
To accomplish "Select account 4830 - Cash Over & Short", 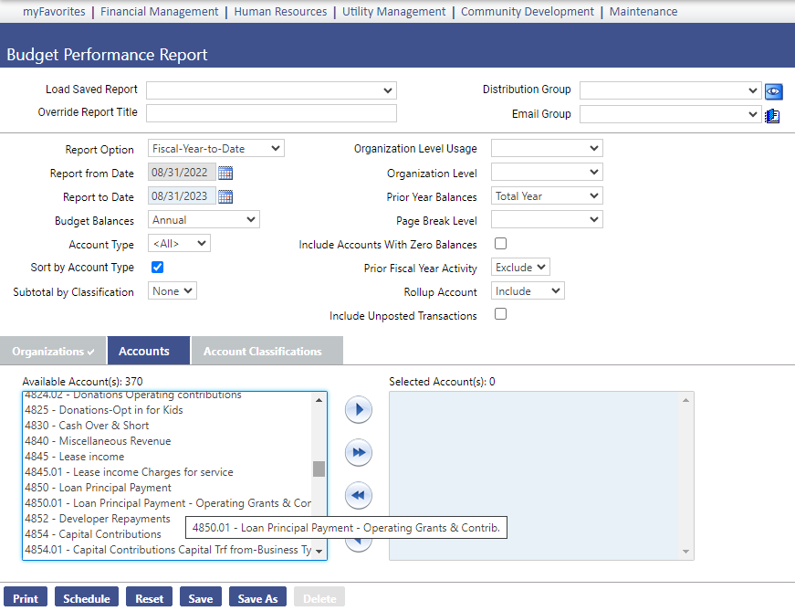I will pyautogui.click(x=168, y=426).
